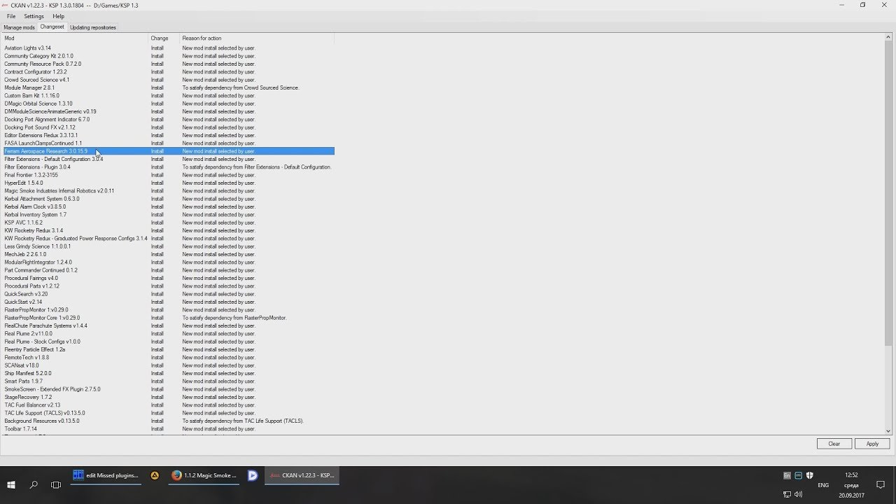Viewport: 896px width, 504px height.
Task: Open the yellow triangle app on taskbar
Action: coord(155,475)
